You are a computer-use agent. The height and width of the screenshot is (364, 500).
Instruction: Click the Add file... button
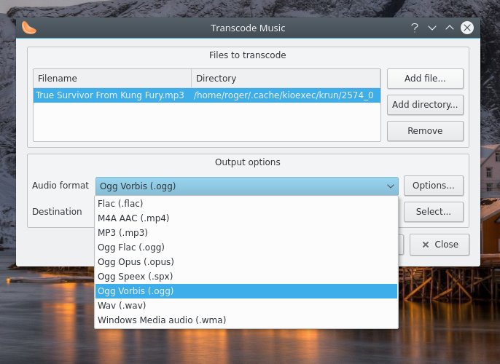coord(425,79)
